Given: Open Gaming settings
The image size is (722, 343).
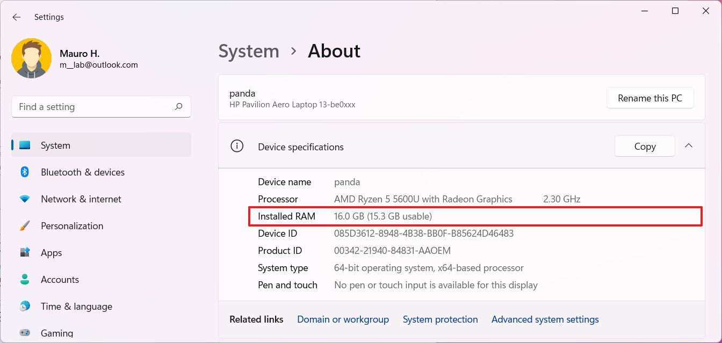Looking at the screenshot, I should click(57, 332).
